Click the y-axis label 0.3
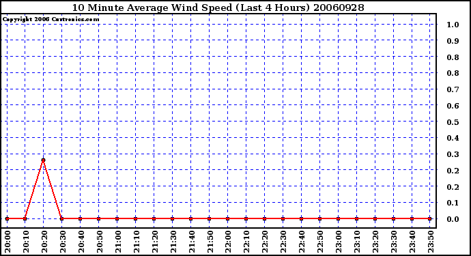471x256 pixels. [453, 154]
